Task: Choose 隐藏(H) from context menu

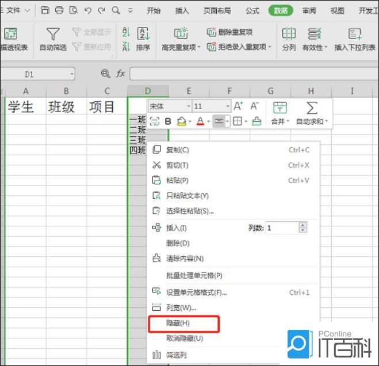Action: (x=183, y=323)
